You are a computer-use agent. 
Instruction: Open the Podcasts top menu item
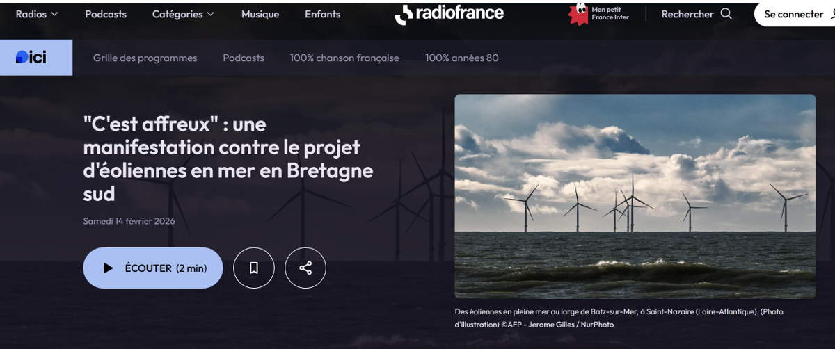click(x=106, y=14)
